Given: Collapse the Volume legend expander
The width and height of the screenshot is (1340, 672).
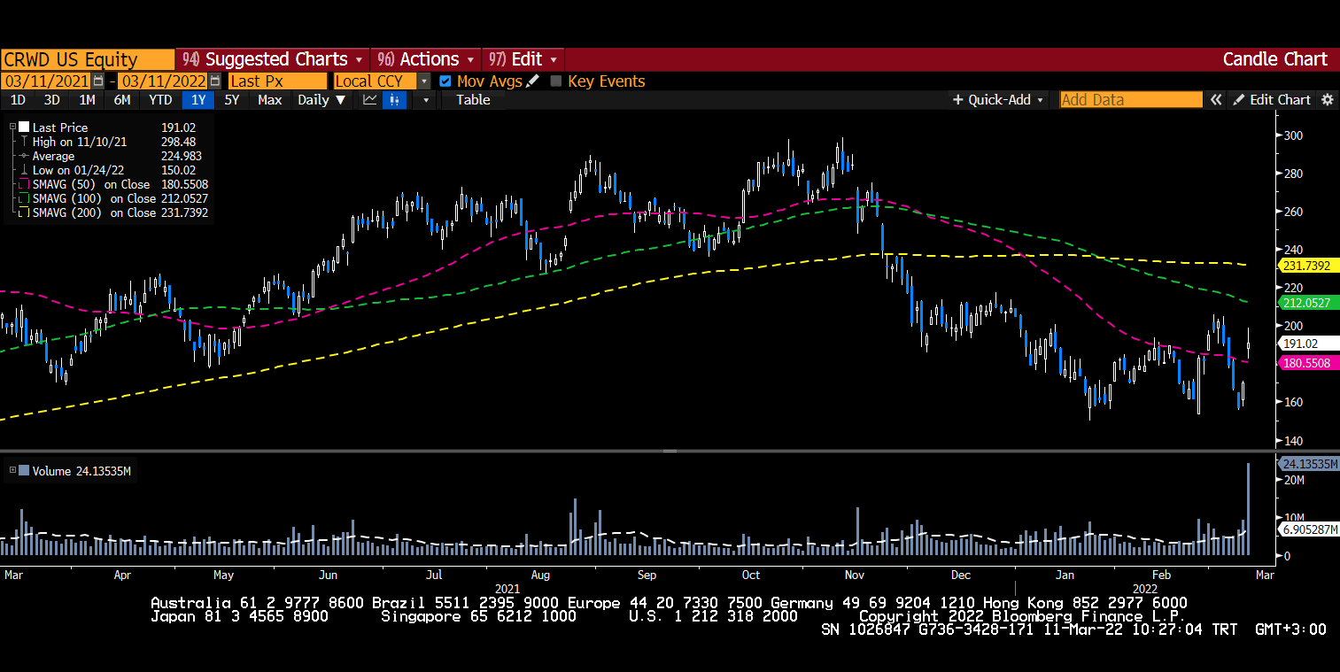Looking at the screenshot, I should pyautogui.click(x=12, y=471).
